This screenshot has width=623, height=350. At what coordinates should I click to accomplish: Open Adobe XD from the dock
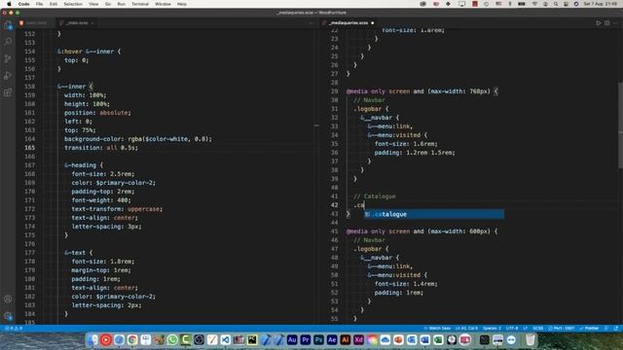point(358,339)
